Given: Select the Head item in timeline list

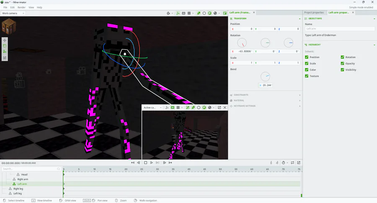Looking at the screenshot, I should (24, 174).
